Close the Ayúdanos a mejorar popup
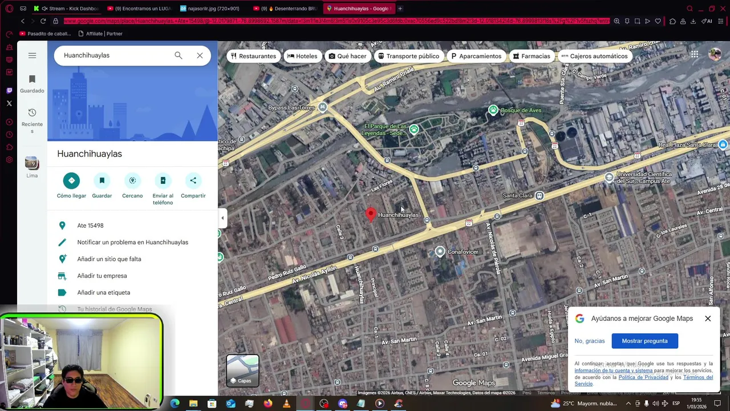 click(708, 319)
